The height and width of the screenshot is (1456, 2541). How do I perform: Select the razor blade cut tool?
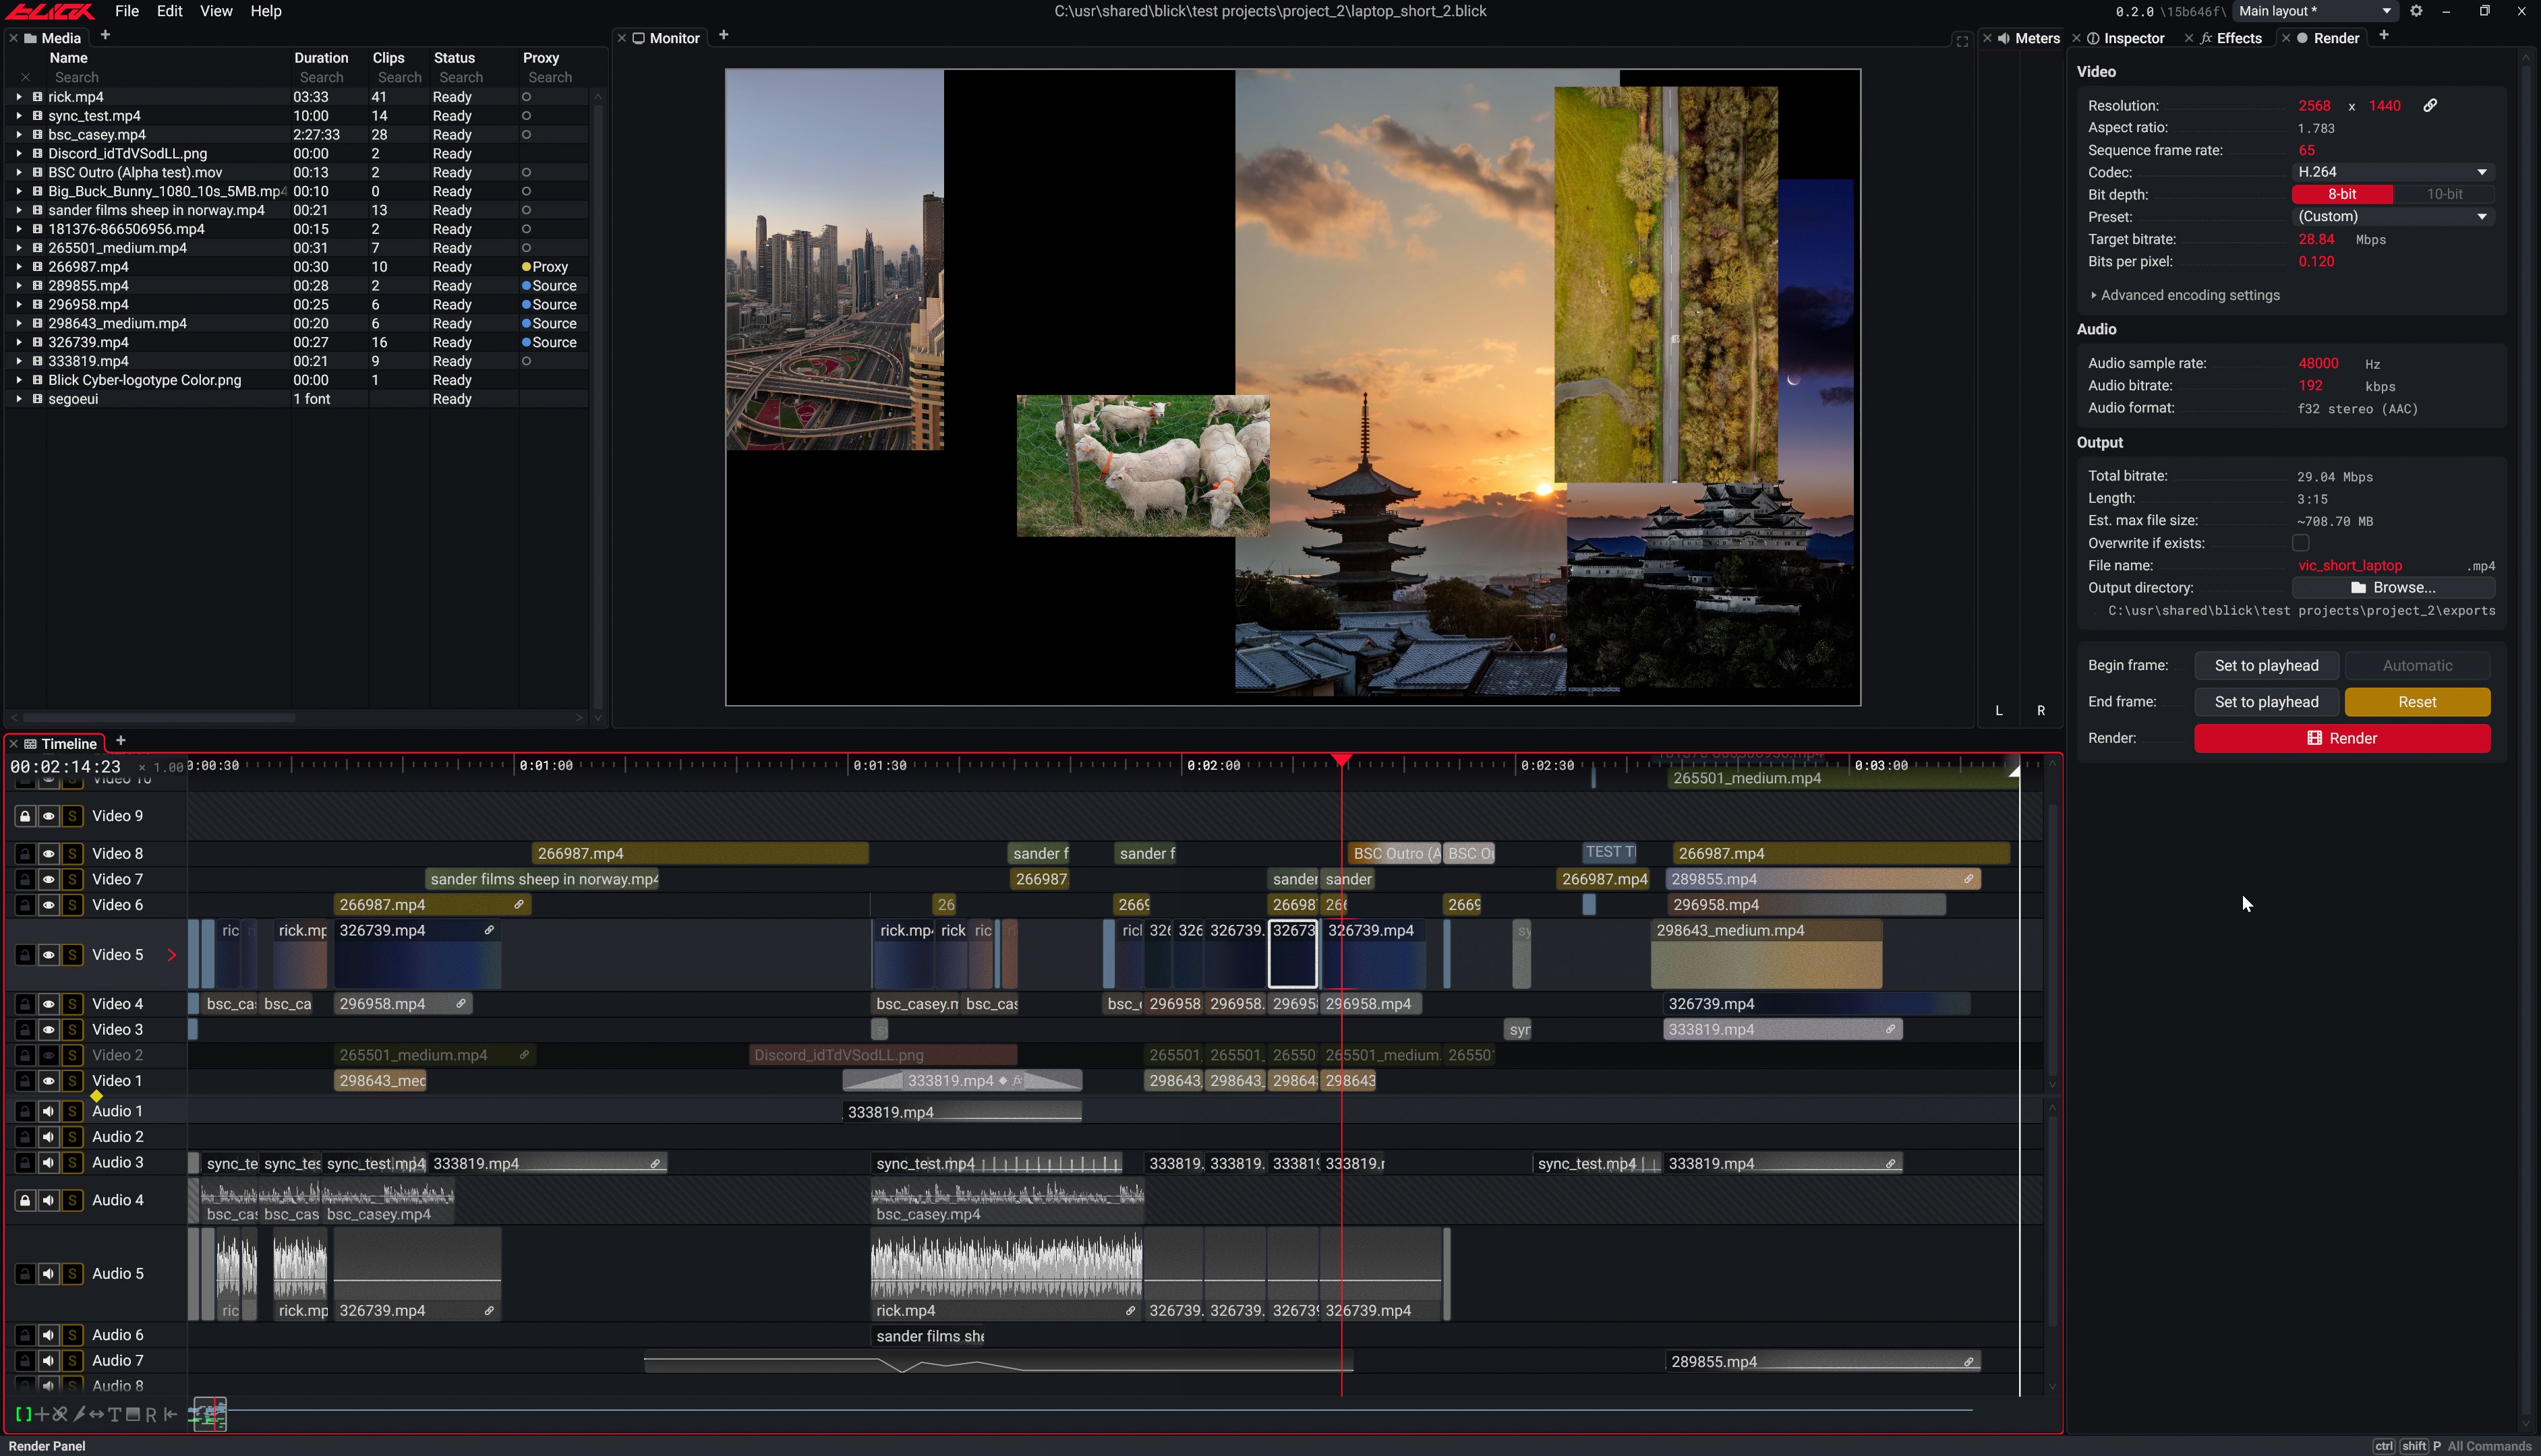click(79, 1414)
